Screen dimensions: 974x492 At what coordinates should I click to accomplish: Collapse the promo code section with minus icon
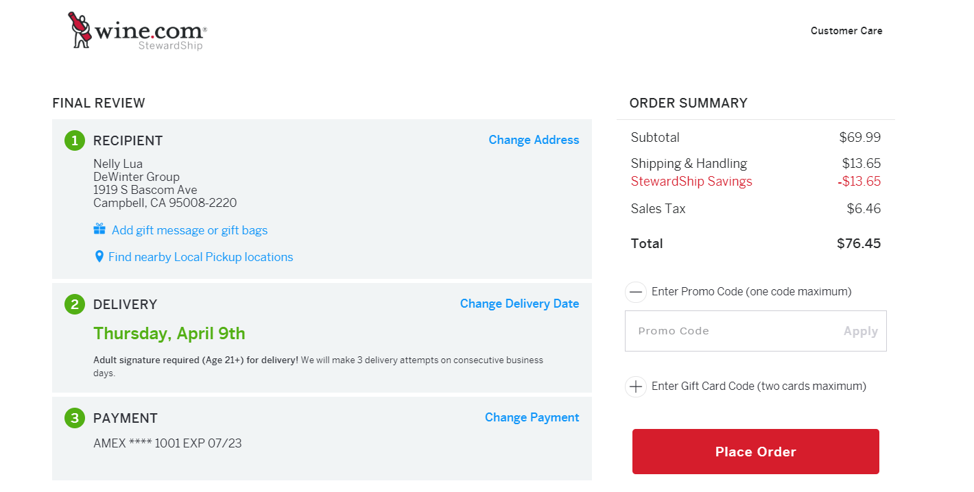(636, 292)
